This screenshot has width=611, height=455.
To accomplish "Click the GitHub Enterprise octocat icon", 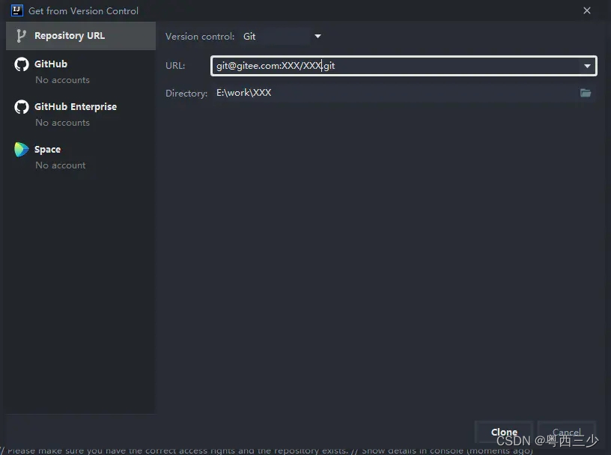I will pyautogui.click(x=22, y=107).
